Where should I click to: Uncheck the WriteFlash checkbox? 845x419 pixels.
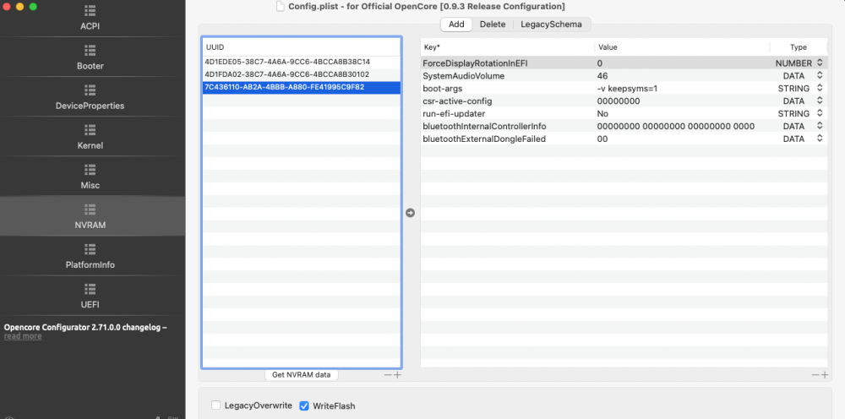click(304, 405)
